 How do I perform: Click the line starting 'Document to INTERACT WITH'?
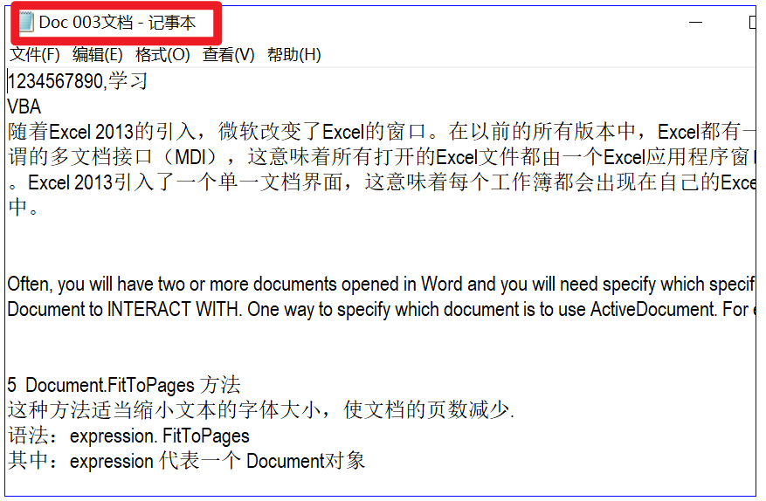[x=382, y=310]
